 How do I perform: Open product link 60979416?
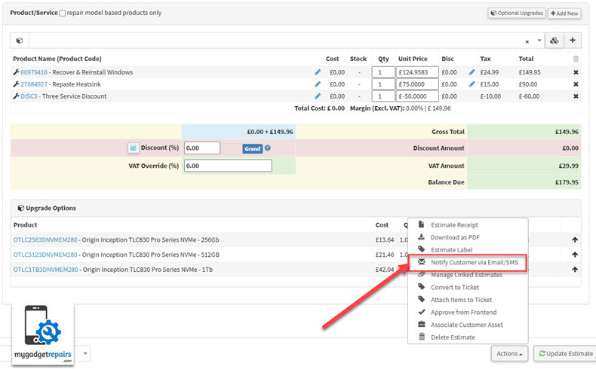tap(34, 72)
